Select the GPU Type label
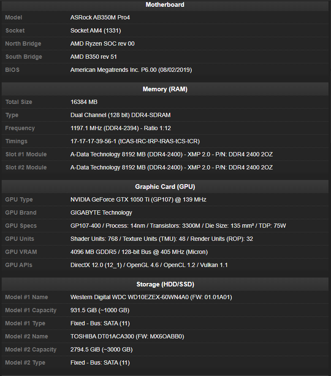The height and width of the screenshot is (376, 331). pos(19,200)
